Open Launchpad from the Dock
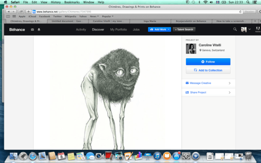This screenshot has width=261, height=163. 23,156
